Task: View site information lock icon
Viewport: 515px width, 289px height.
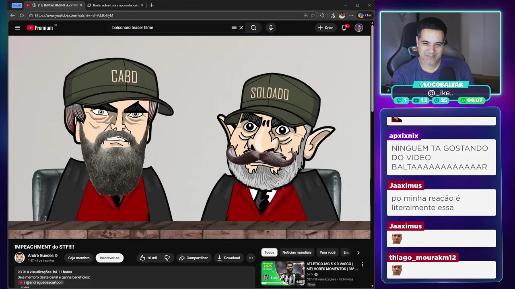Action: click(x=31, y=15)
